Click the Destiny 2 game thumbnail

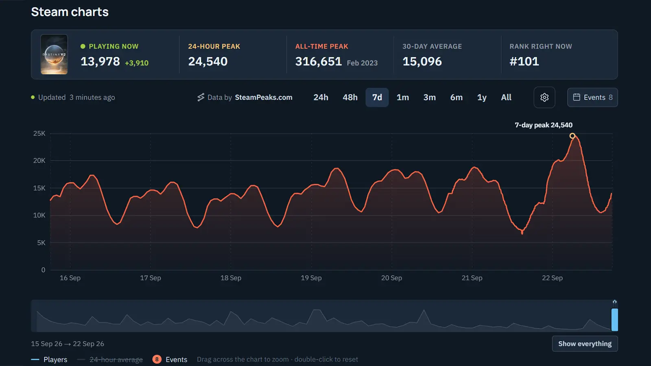pyautogui.click(x=54, y=54)
